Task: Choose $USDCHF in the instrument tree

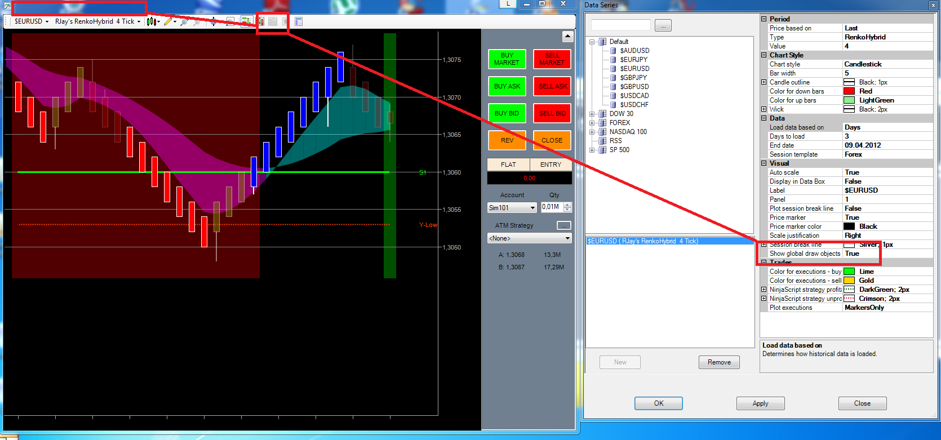Action: pyautogui.click(x=634, y=105)
